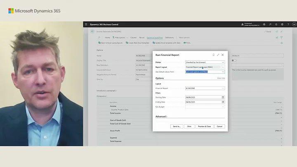
Task: Pin the action bar with the pin icon
Action: [x=282, y=43]
